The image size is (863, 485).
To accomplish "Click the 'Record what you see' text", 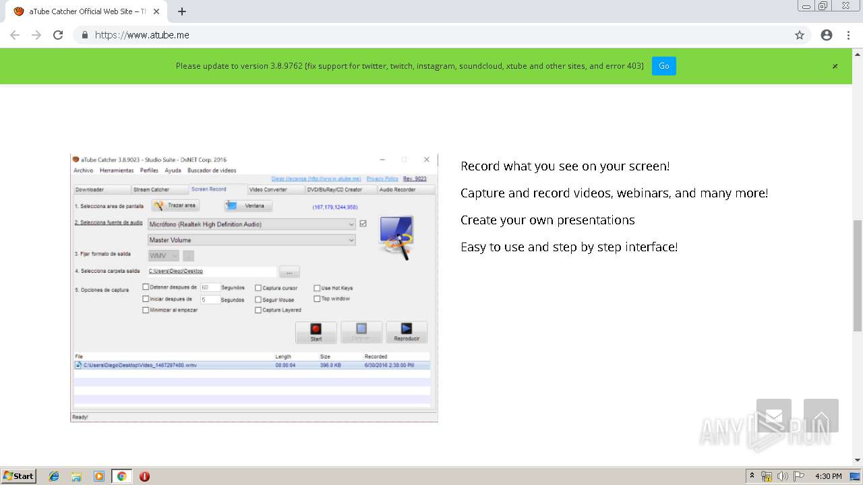I will coord(565,166).
